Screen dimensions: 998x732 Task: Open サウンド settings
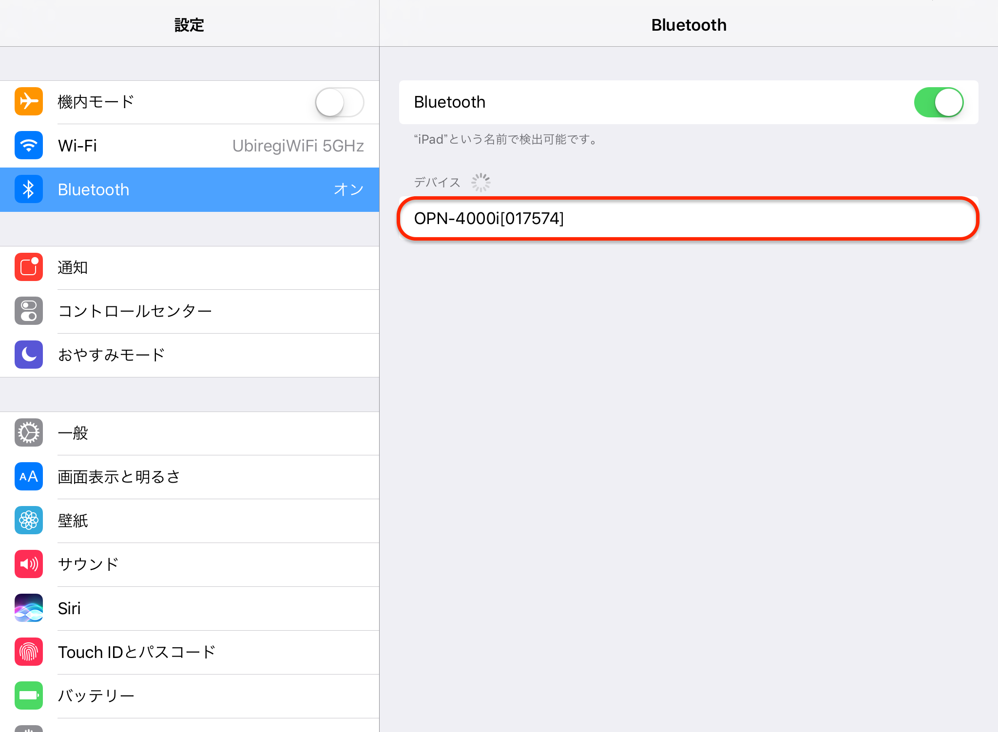click(190, 565)
